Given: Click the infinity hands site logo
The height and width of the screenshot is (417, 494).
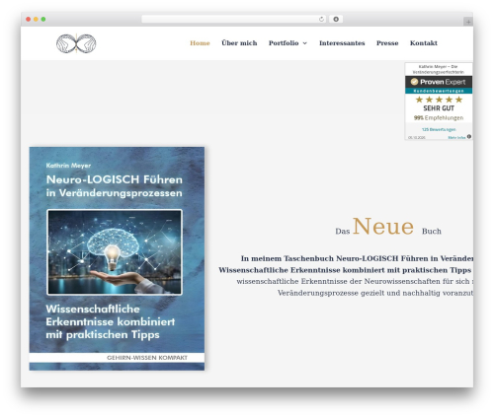Looking at the screenshot, I should point(76,43).
